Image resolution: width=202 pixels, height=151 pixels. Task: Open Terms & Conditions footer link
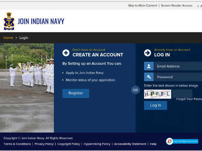tap(17, 144)
